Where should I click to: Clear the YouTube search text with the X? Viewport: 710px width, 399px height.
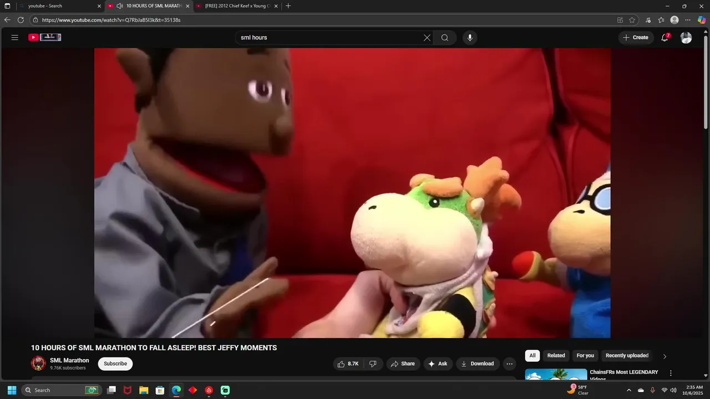click(x=427, y=38)
